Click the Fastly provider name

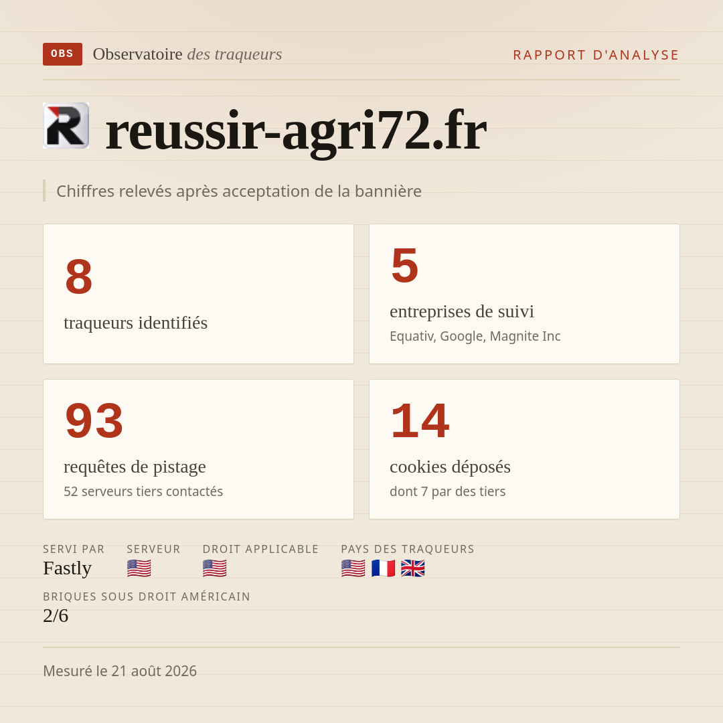pyautogui.click(x=68, y=568)
